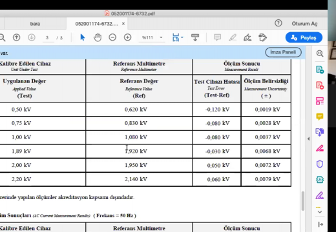Click the Paylaş share button

304,37
